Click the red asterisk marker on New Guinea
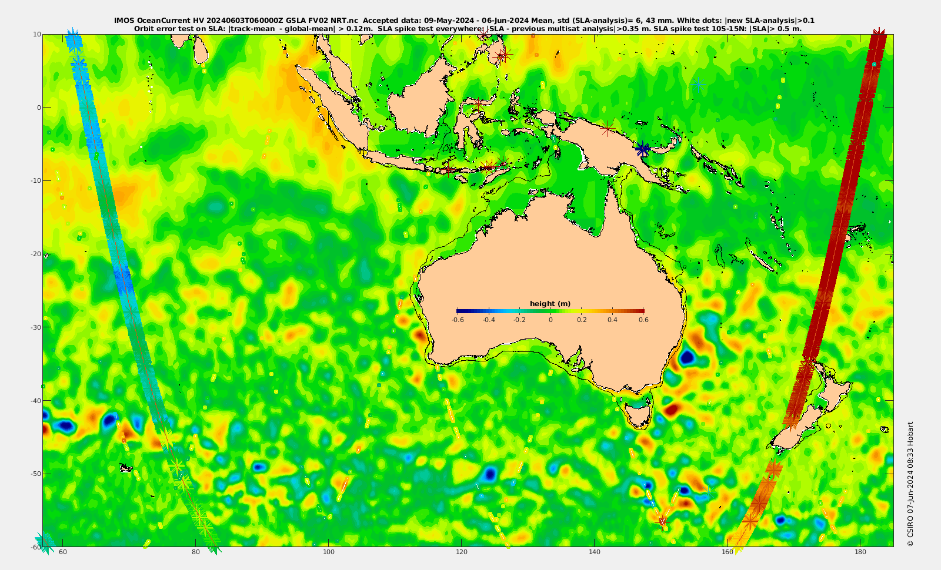 609,128
